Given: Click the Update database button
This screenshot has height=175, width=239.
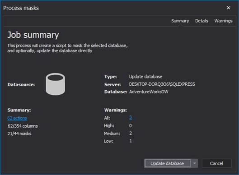Looking at the screenshot, I should [x=167, y=163].
